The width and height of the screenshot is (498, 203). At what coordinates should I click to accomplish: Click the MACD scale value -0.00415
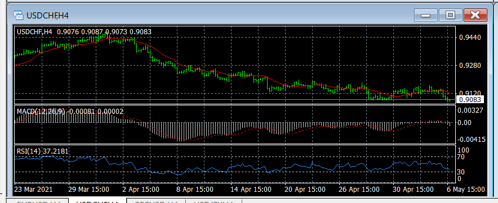click(x=471, y=139)
